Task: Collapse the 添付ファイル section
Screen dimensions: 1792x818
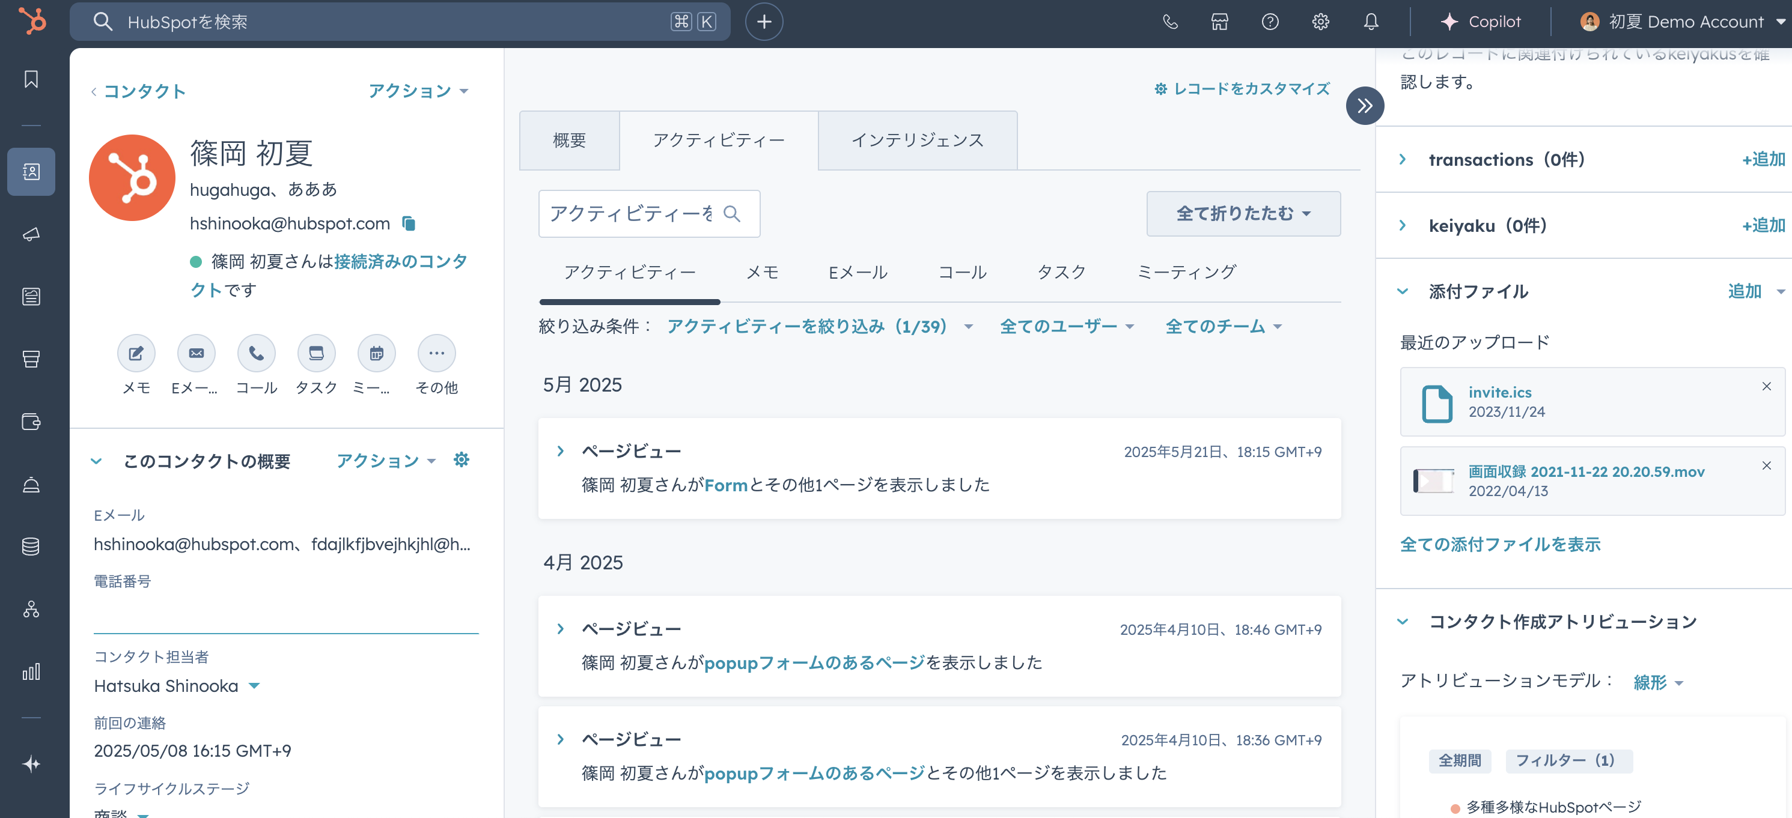Action: tap(1403, 291)
